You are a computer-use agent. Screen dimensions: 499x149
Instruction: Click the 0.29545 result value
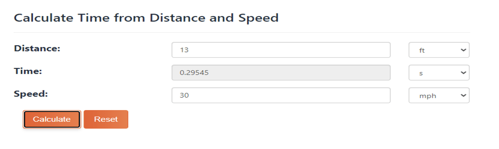(194, 73)
